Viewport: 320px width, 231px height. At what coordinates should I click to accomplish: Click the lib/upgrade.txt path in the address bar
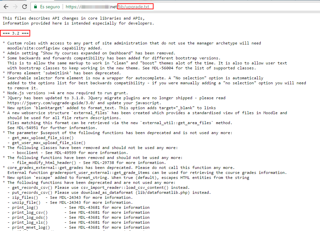pos(135,7)
